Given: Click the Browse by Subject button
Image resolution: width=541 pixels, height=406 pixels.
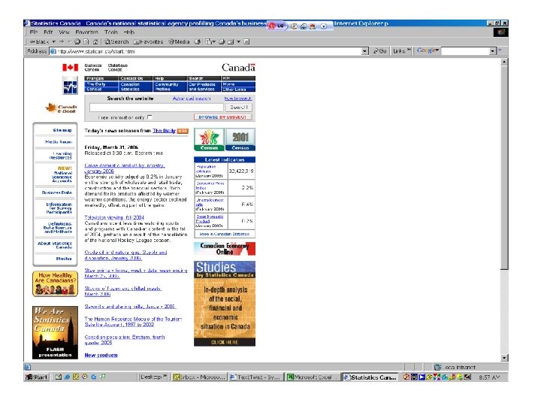Looking at the screenshot, I should pyautogui.click(x=222, y=117).
